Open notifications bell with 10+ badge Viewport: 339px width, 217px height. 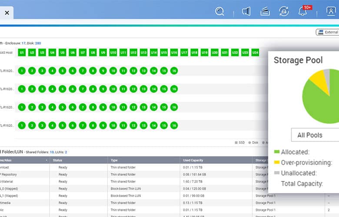tap(303, 11)
